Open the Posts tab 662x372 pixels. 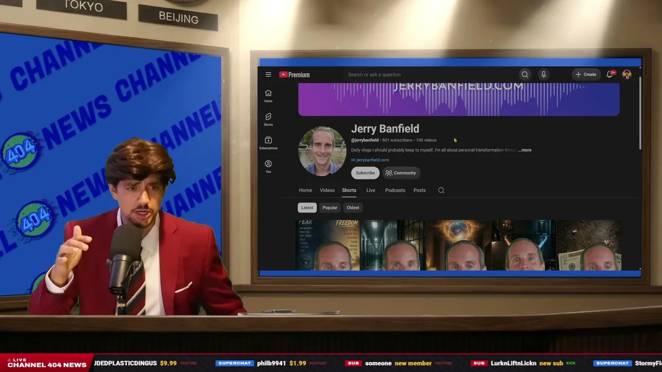click(x=419, y=190)
